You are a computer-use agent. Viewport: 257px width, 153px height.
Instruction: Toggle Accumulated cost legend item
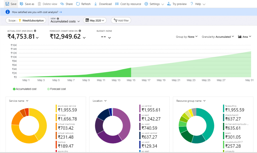click(x=25, y=89)
